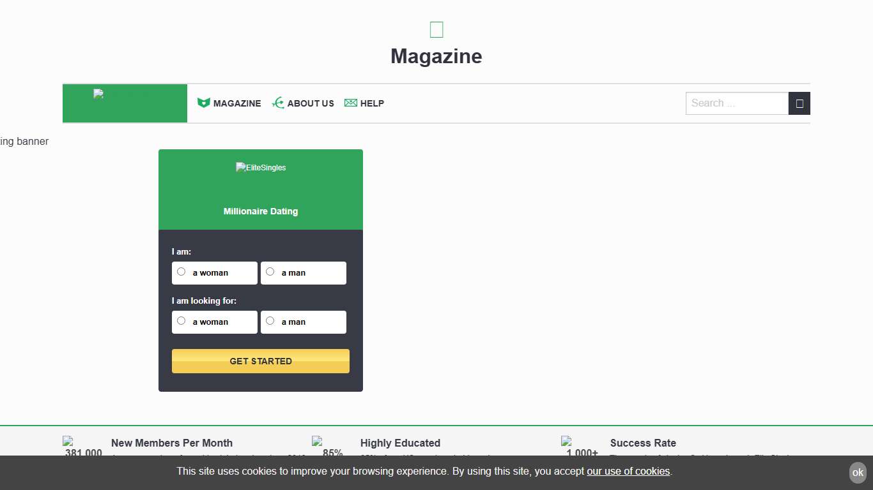Open the ABOUT US page from the navigation

311,103
